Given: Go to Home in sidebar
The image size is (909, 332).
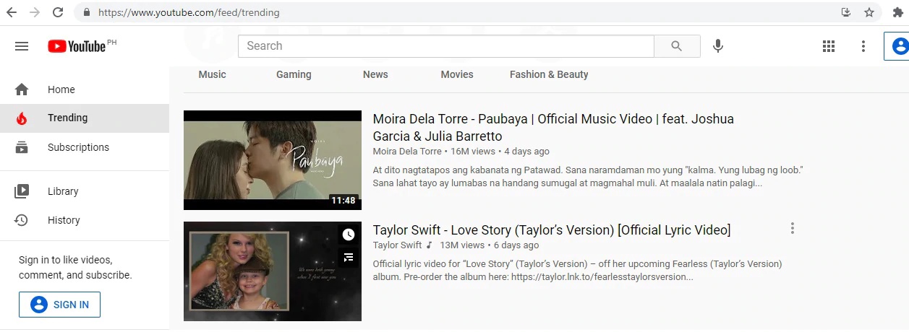Looking at the screenshot, I should point(61,89).
